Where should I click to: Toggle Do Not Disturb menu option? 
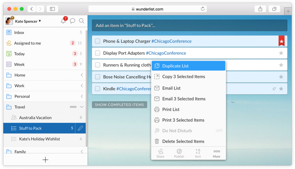click(x=188, y=131)
